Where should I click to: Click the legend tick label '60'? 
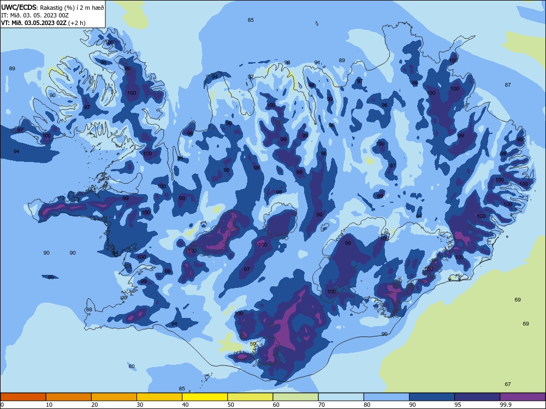point(276,405)
